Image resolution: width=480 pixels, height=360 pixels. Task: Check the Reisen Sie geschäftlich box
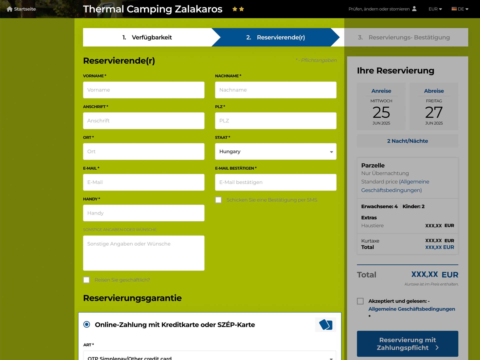(x=86, y=280)
